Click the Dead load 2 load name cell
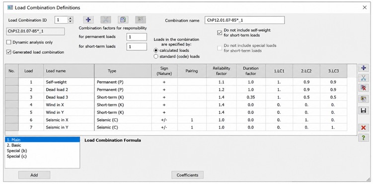The image size is (373, 184). [69, 90]
